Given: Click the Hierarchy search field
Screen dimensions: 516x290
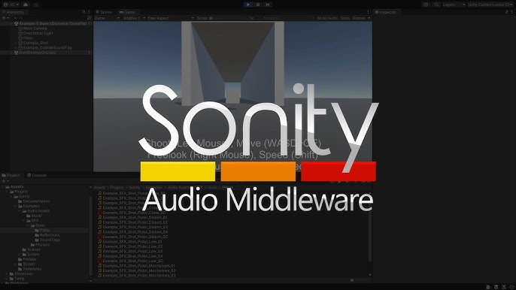Looking at the screenshot, I should (50, 18).
